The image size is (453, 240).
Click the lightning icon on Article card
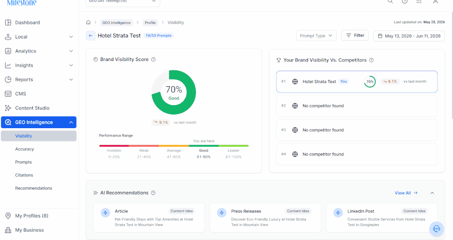(105, 213)
